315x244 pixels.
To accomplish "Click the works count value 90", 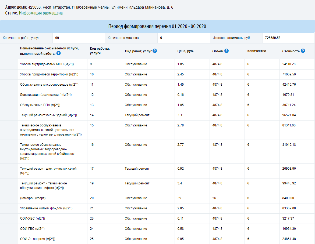I will 57,38.
